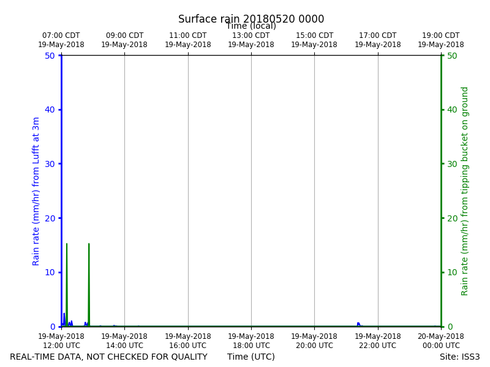Click the green '50' right axis value
Viewport: 490px width, 367px height.
(x=452, y=56)
